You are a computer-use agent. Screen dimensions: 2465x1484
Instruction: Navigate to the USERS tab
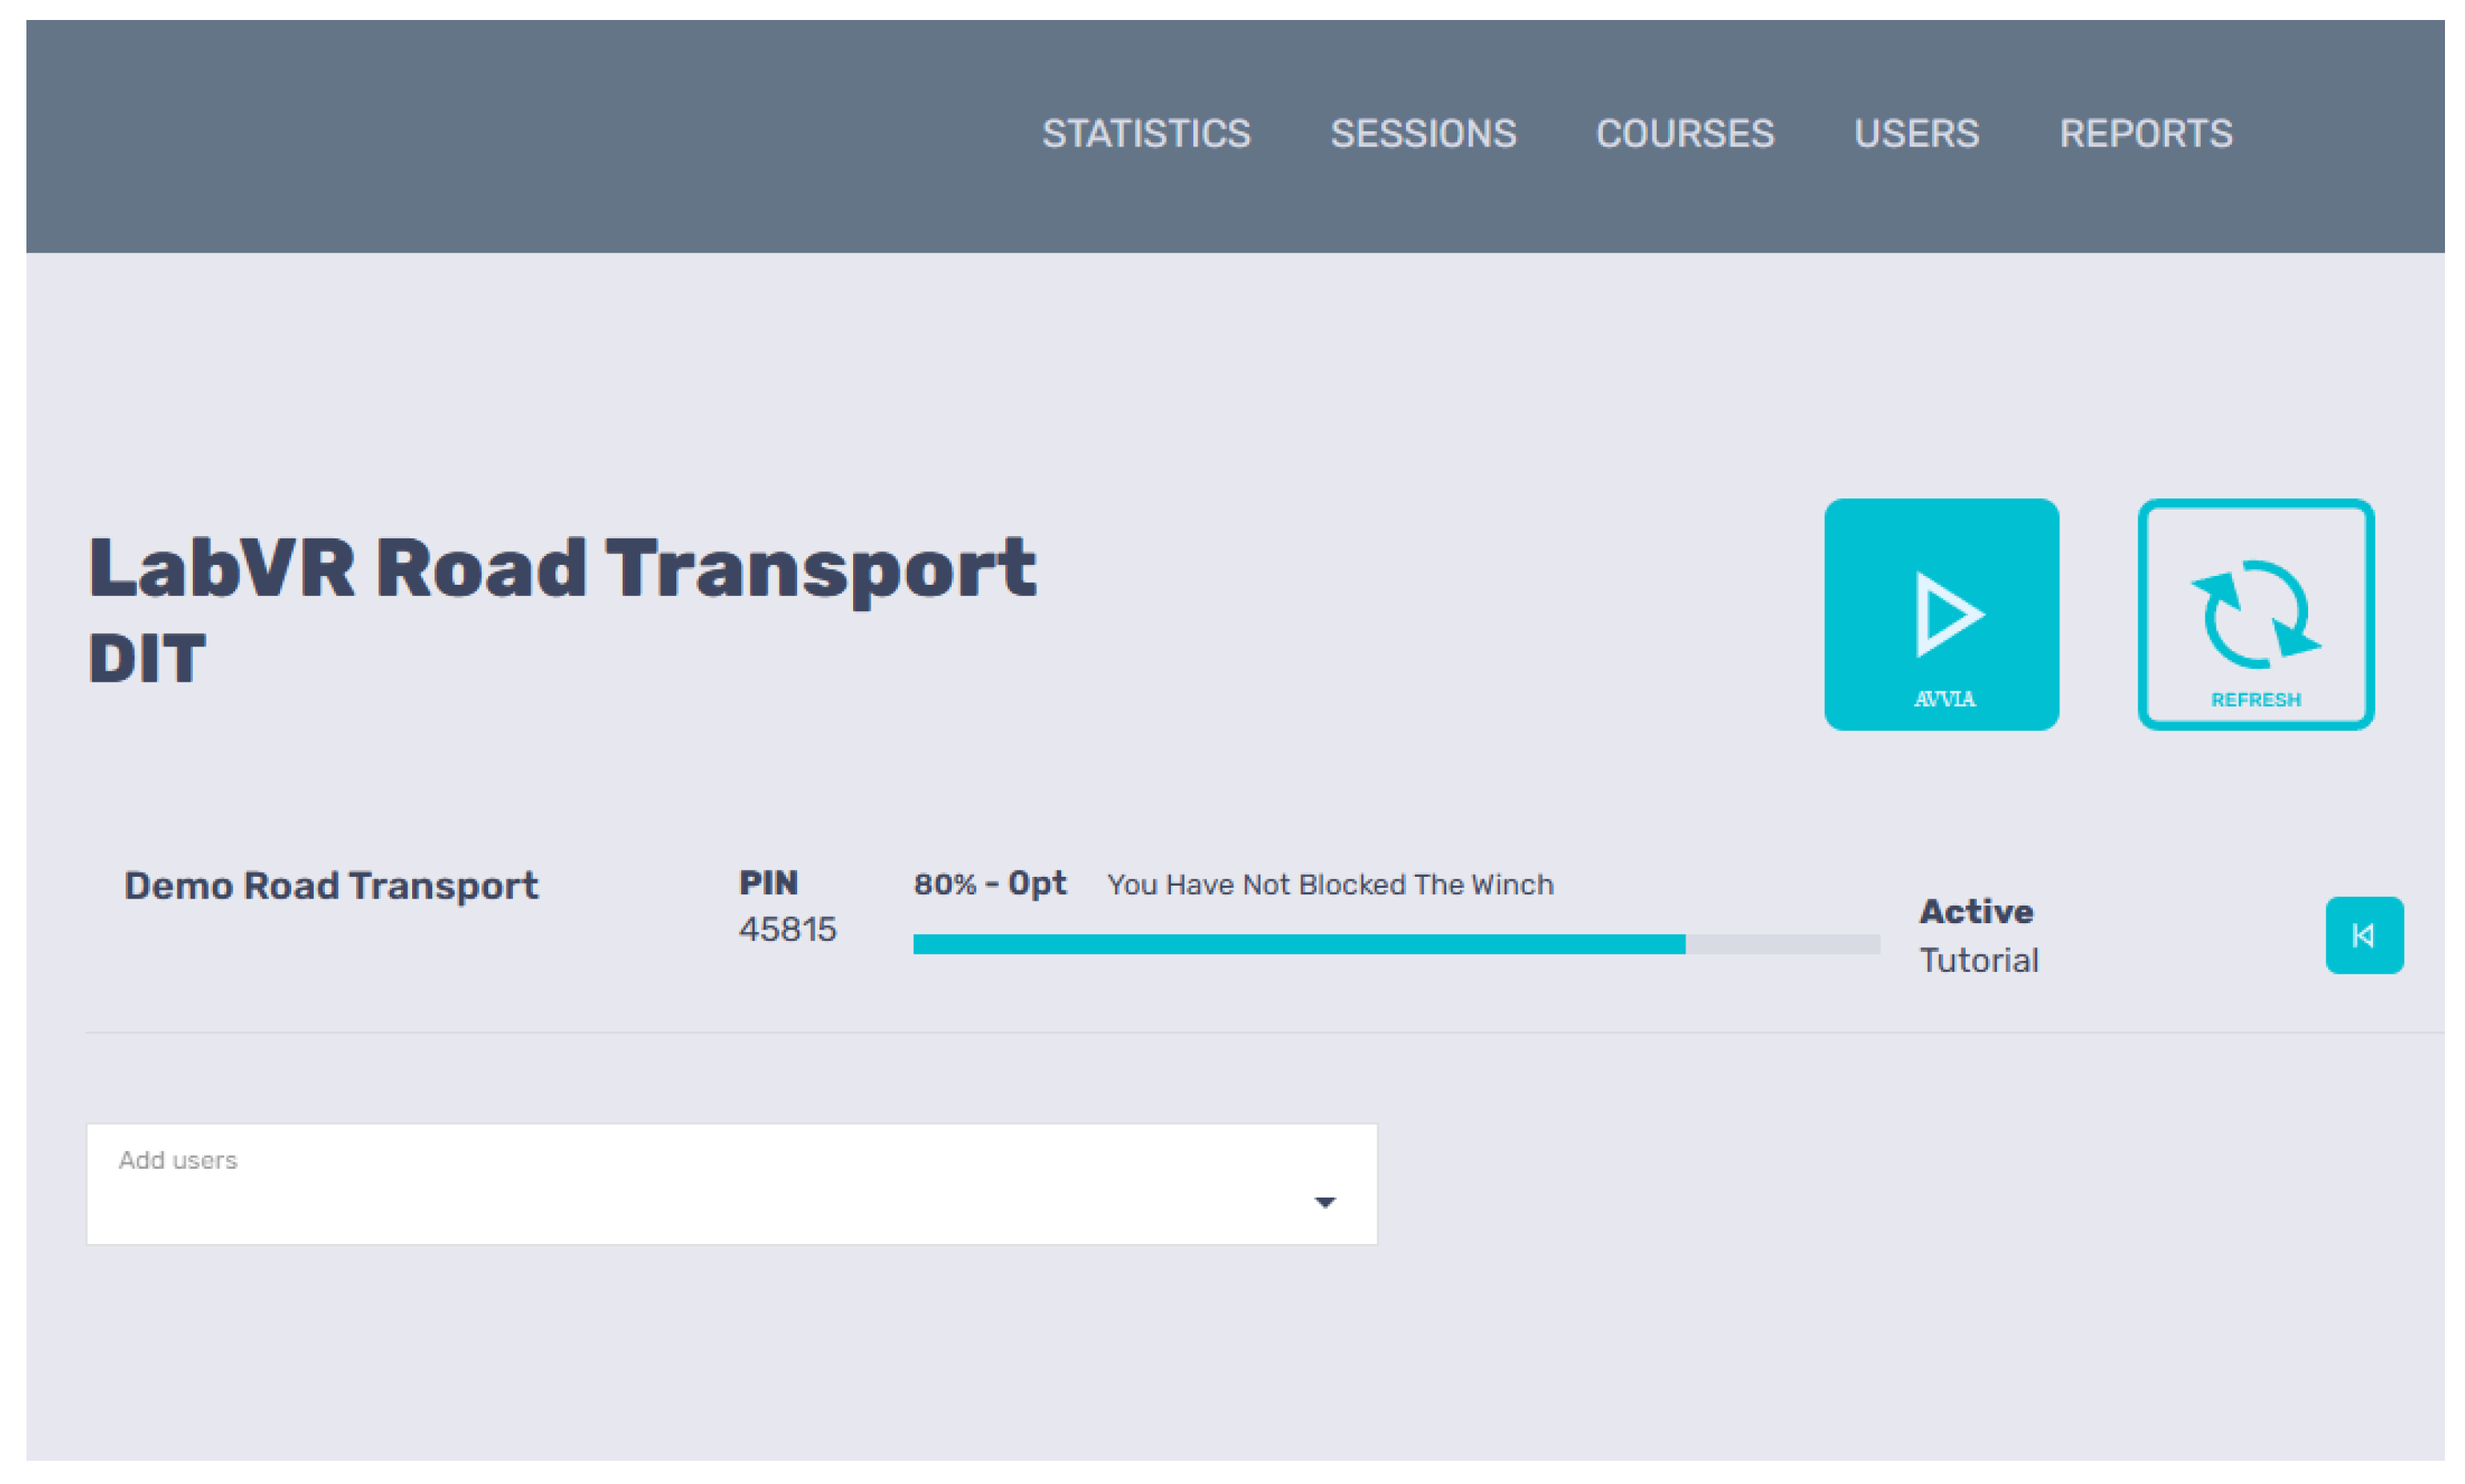pyautogui.click(x=1916, y=134)
